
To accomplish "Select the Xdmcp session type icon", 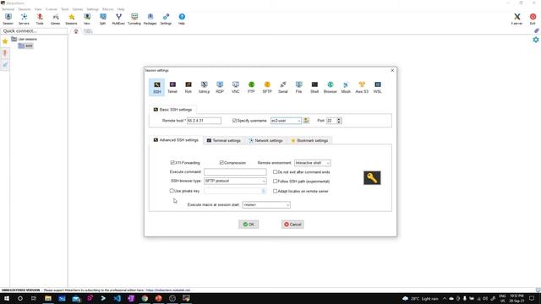I will point(205,87).
